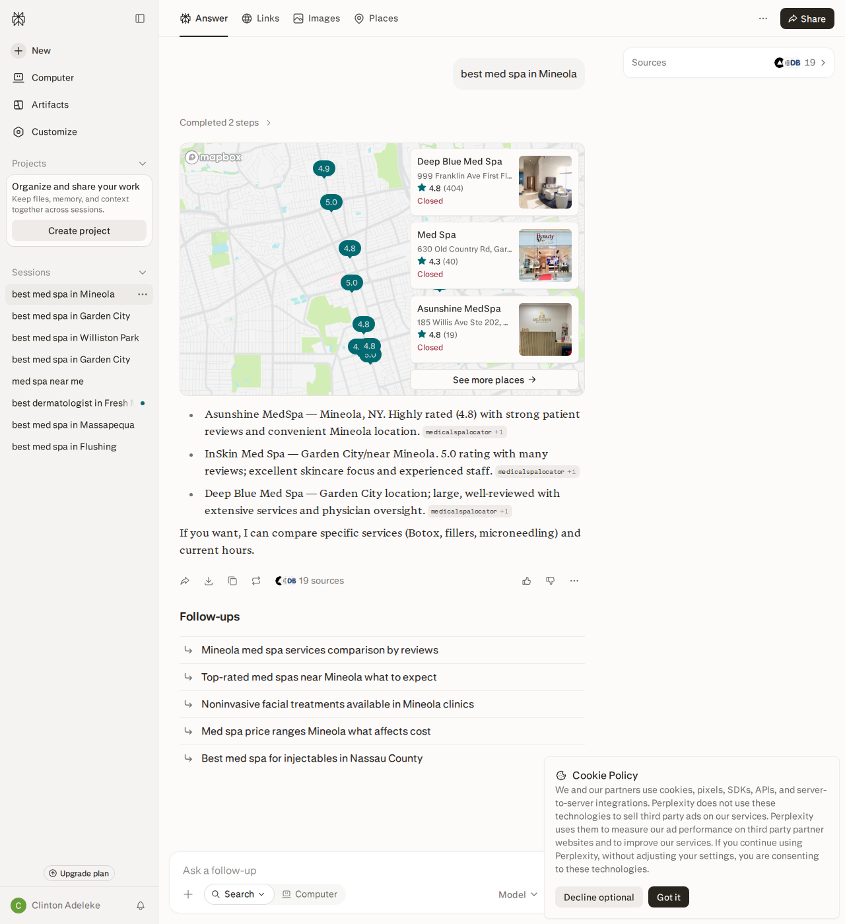The image size is (845, 924).
Task: Collapse the Projects section
Action: [143, 164]
